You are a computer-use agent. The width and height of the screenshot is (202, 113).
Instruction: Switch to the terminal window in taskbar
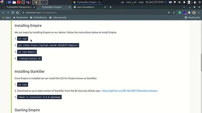click(44, 2)
